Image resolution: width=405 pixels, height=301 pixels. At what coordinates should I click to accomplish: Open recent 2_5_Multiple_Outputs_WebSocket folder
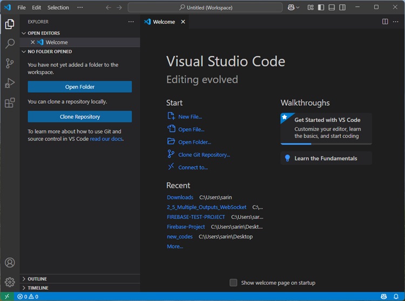pyautogui.click(x=207, y=207)
